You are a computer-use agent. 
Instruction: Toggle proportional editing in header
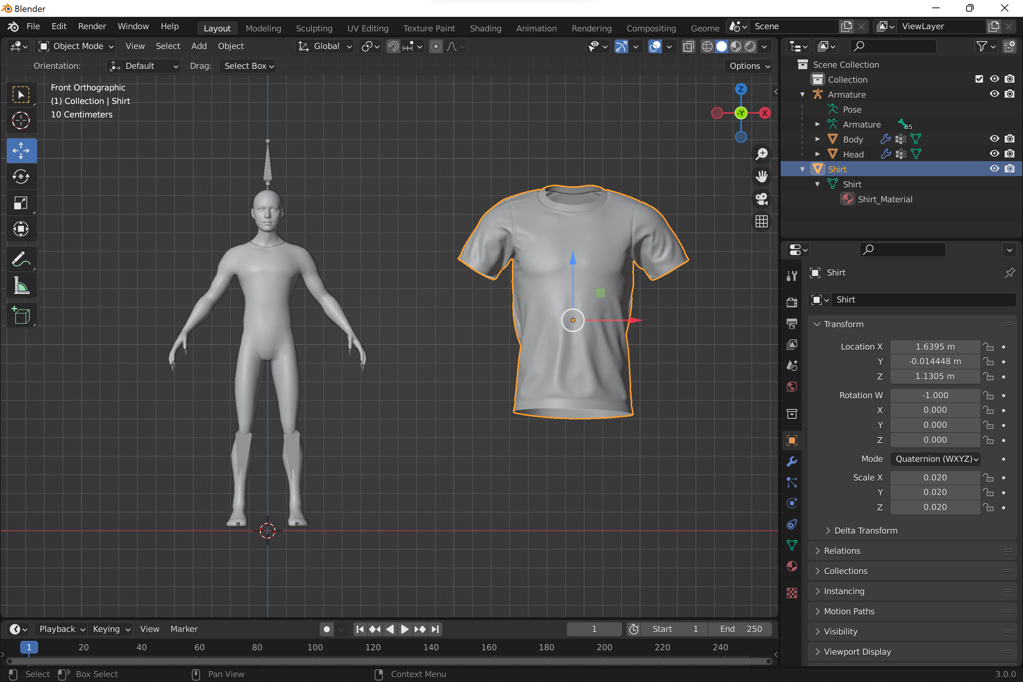coord(436,46)
